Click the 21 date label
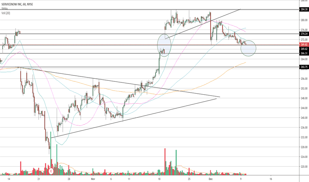 [x=39, y=179]
